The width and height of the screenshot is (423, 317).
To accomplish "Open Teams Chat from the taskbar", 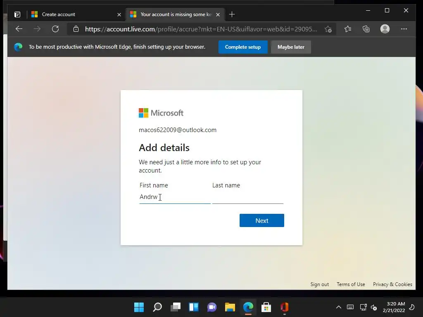I will (212, 307).
